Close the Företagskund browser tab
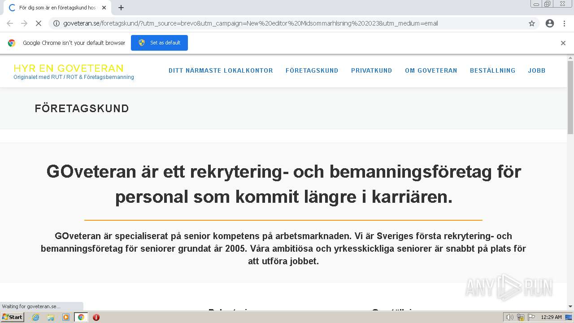 pos(104,8)
